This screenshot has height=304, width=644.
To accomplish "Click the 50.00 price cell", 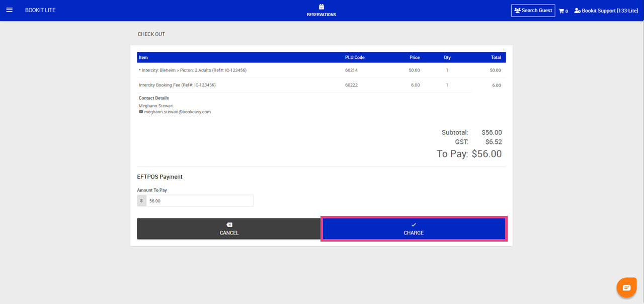I will (x=414, y=70).
